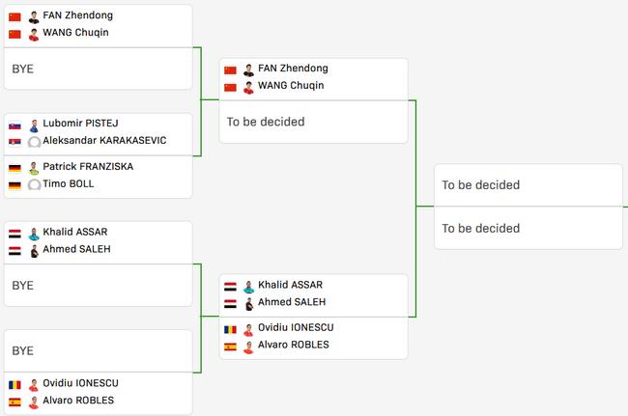Open Khalid ASSAR link in second round
Screen dimensions: 628x416
[290, 285]
